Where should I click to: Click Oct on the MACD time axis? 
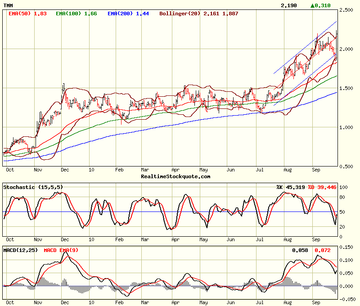coord(10,302)
